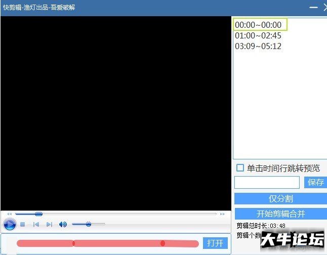Click the 剪辑总时长:03:48 label
This screenshot has width=327, height=255.
[261, 226]
